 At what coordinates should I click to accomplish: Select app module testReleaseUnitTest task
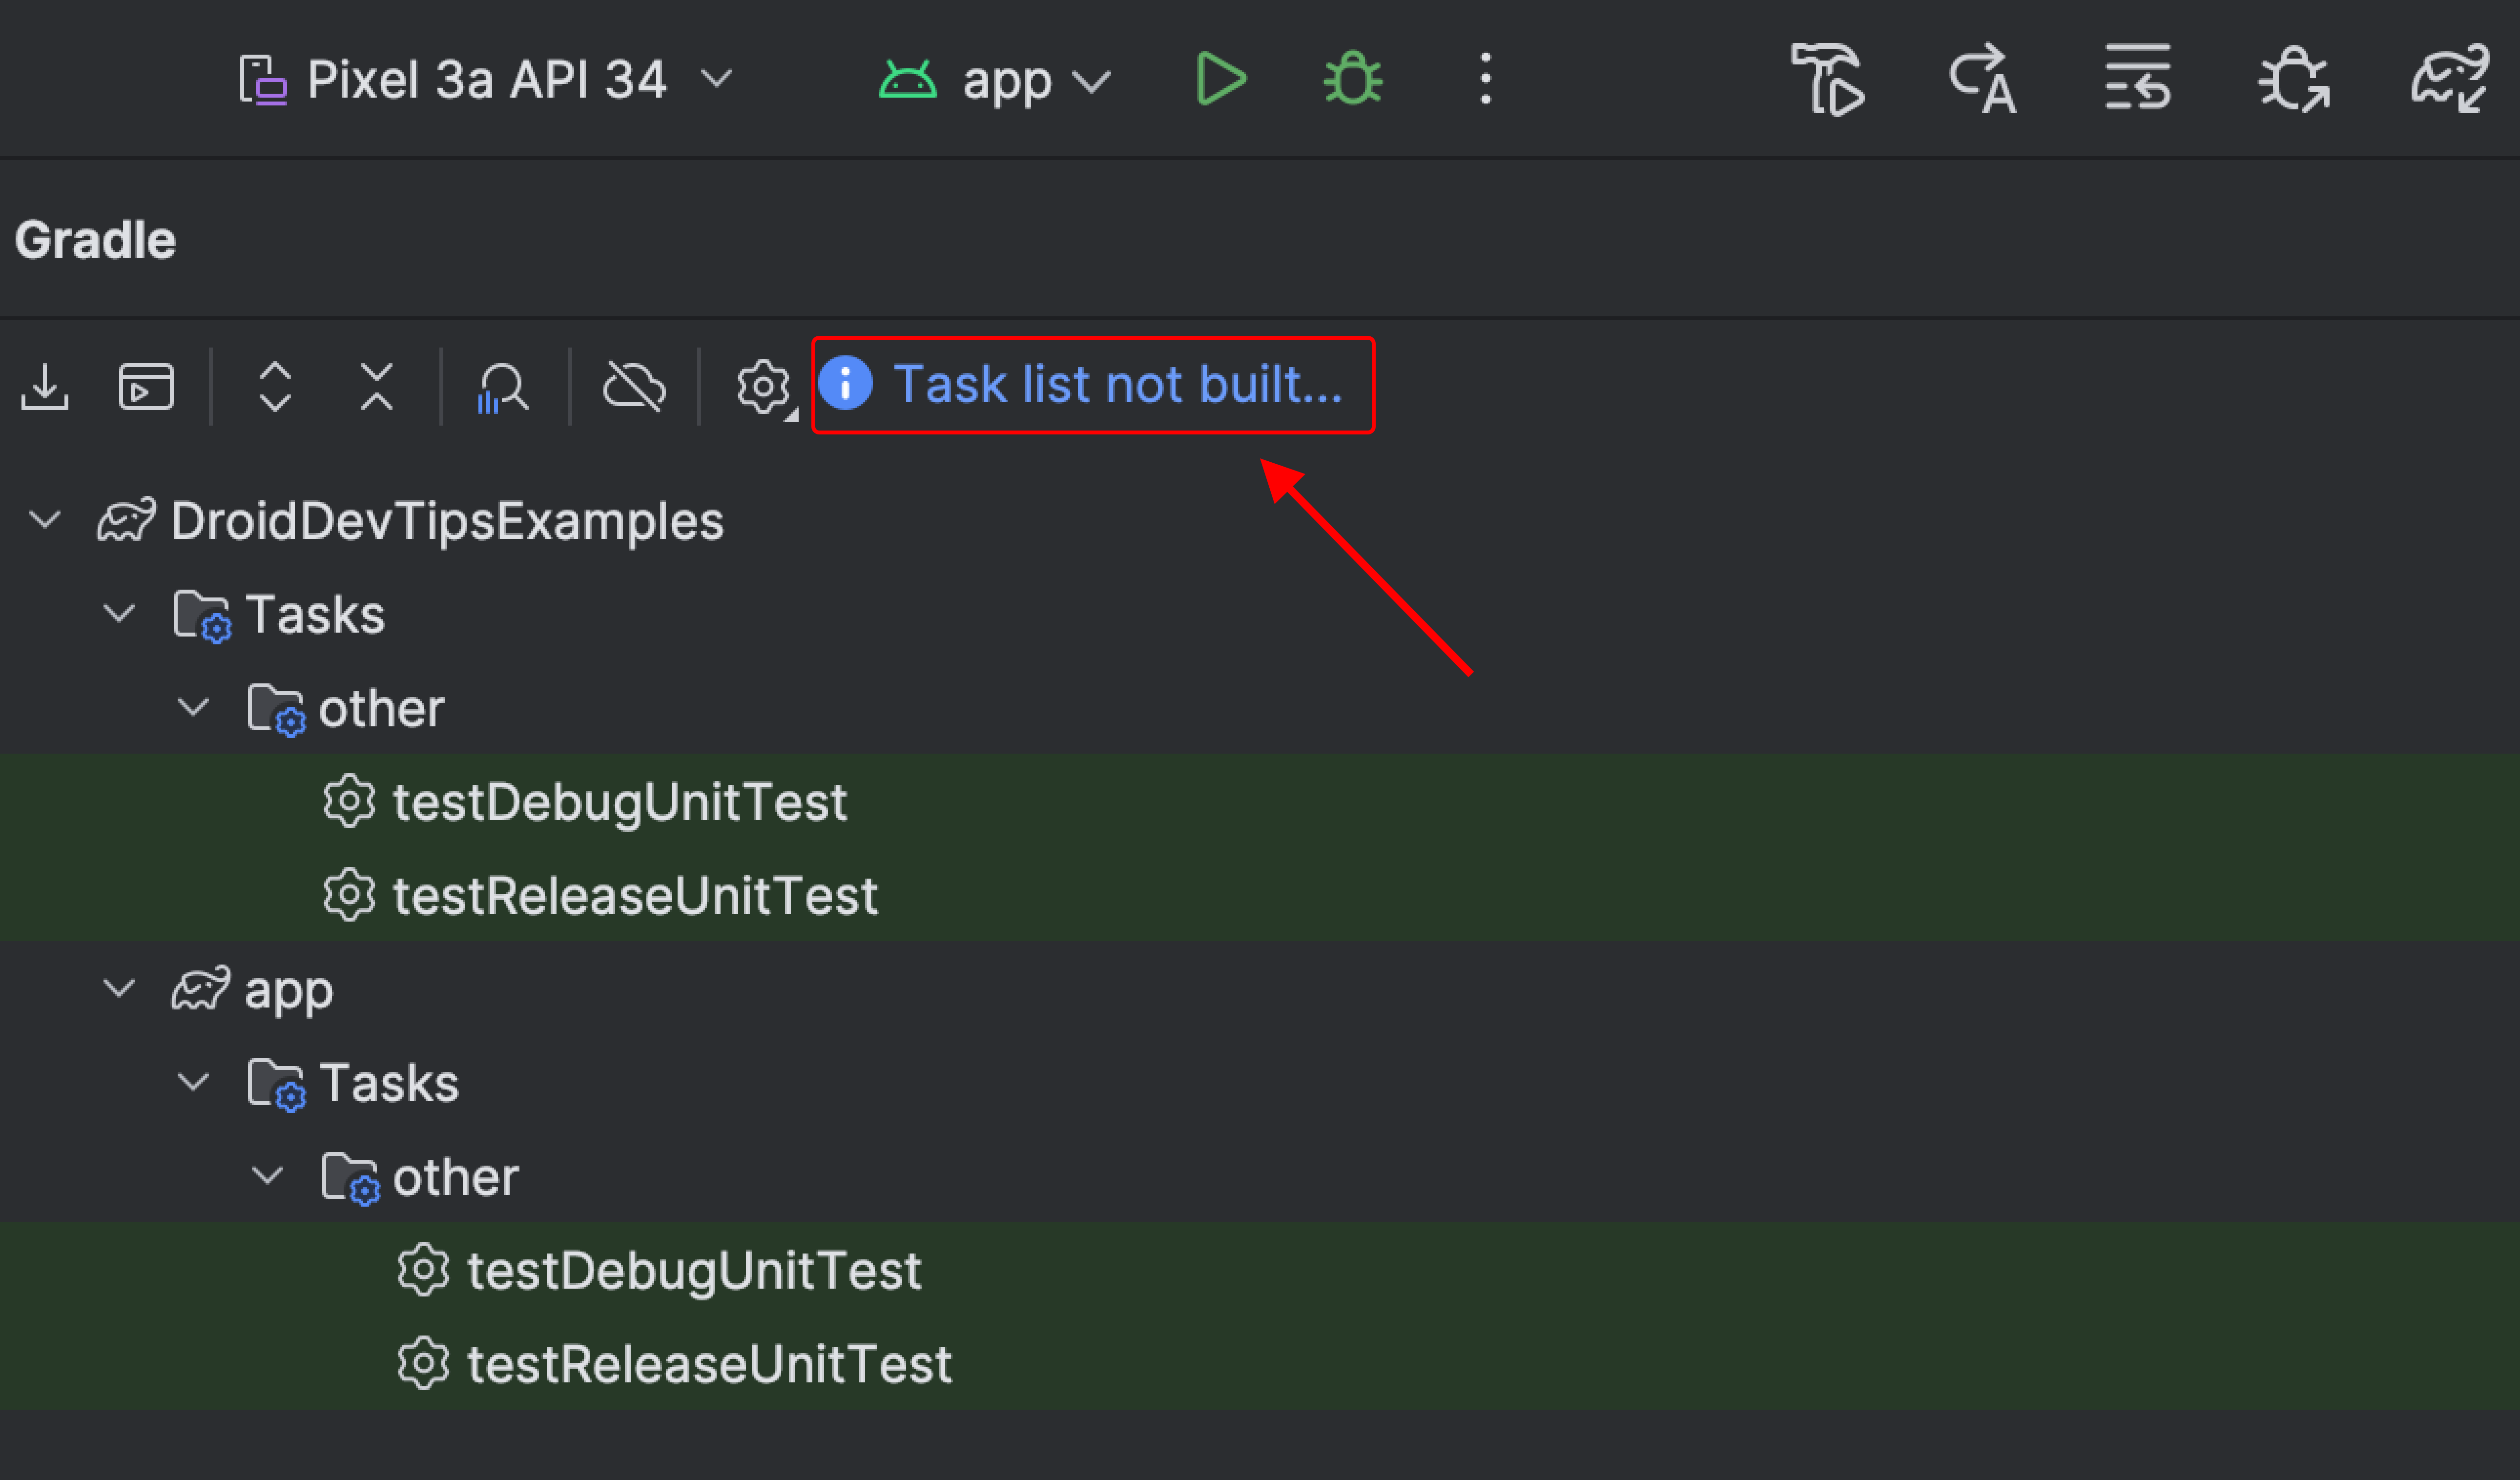709,1365
